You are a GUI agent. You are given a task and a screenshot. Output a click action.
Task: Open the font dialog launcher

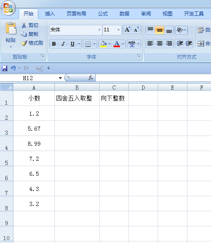(139, 56)
